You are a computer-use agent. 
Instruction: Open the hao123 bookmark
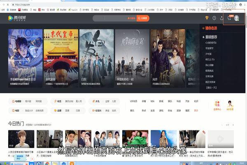point(73,10)
